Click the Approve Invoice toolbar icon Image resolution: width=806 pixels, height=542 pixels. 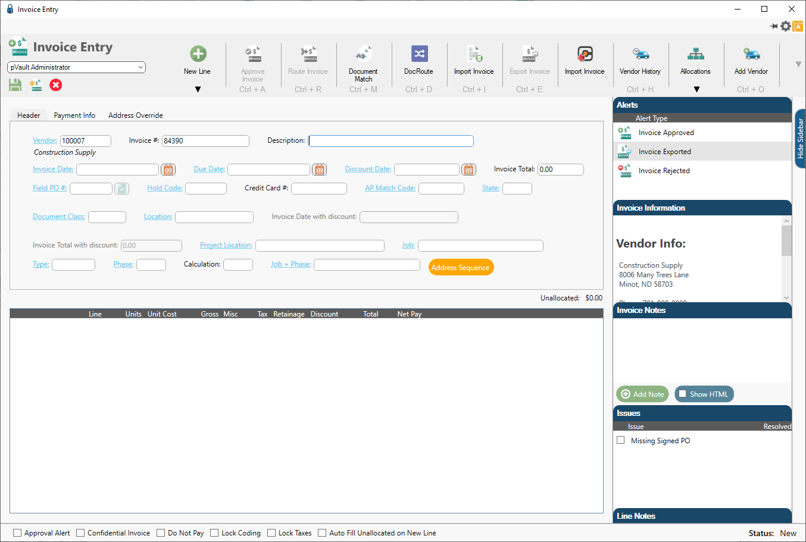click(x=253, y=54)
